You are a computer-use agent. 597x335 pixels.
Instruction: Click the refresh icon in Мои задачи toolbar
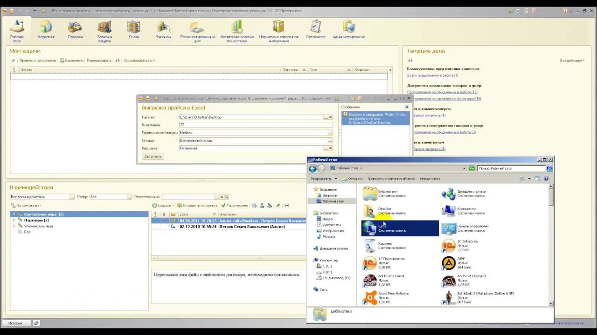point(118,60)
